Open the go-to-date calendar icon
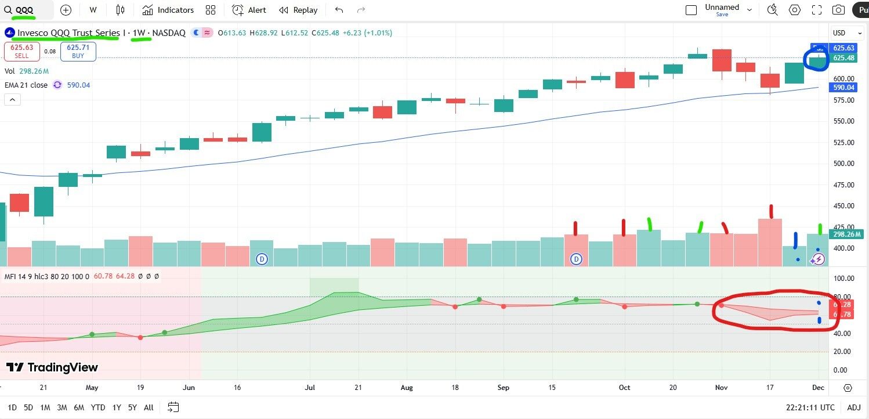This screenshot has height=419, width=869. pyautogui.click(x=173, y=407)
